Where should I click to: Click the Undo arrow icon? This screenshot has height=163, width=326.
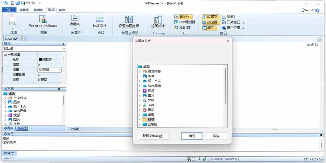28,3
